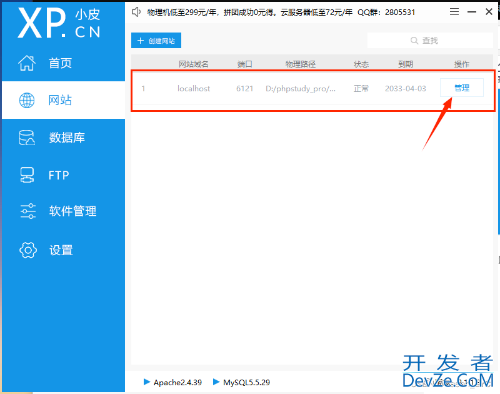This screenshot has width=500, height=394.
Task: Click the speaker announcement icon
Action: 136,12
